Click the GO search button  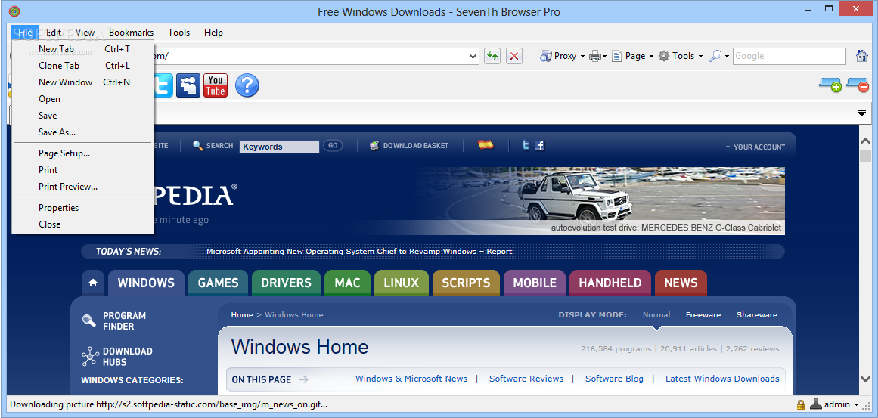click(x=333, y=145)
